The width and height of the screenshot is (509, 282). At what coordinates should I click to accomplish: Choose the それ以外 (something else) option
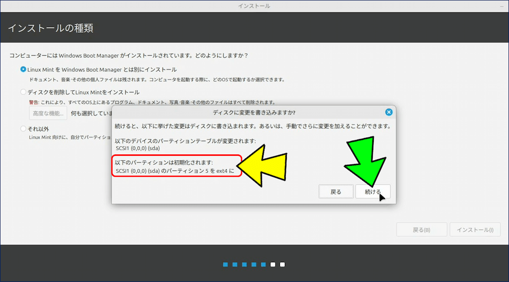tap(23, 129)
